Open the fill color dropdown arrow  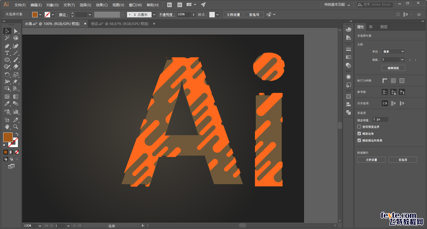coord(40,14)
